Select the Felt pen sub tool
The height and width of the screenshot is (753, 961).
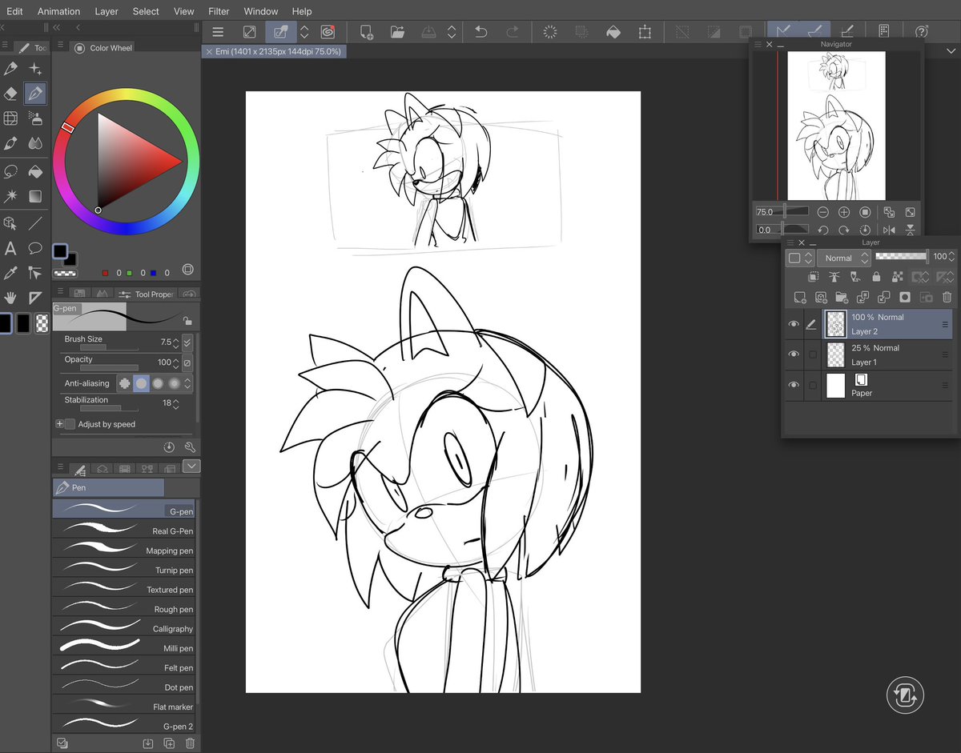coord(123,665)
